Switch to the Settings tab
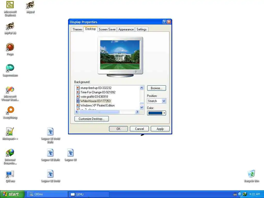 tap(142, 29)
